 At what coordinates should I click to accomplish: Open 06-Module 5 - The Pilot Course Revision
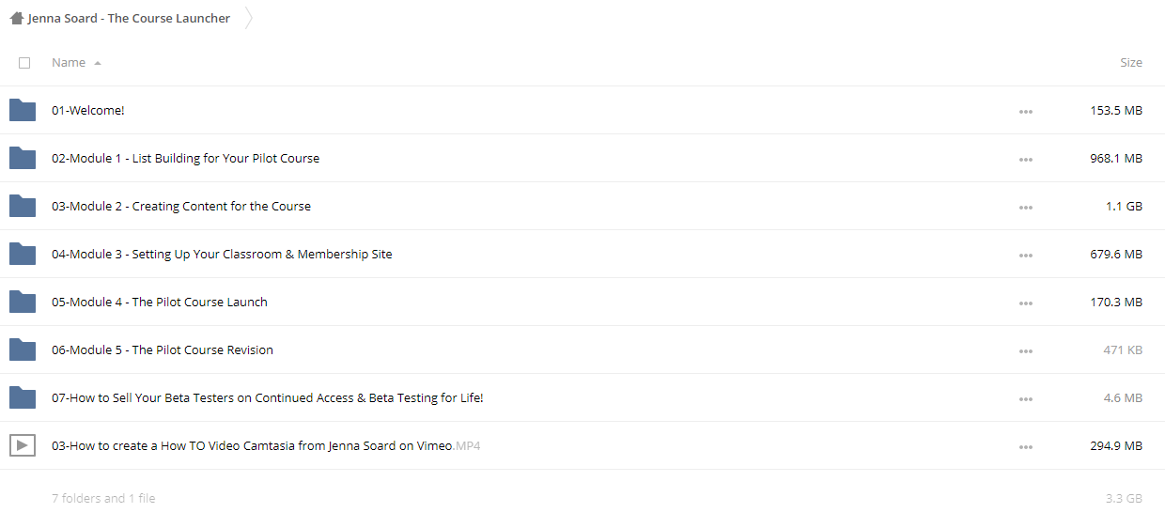(163, 349)
